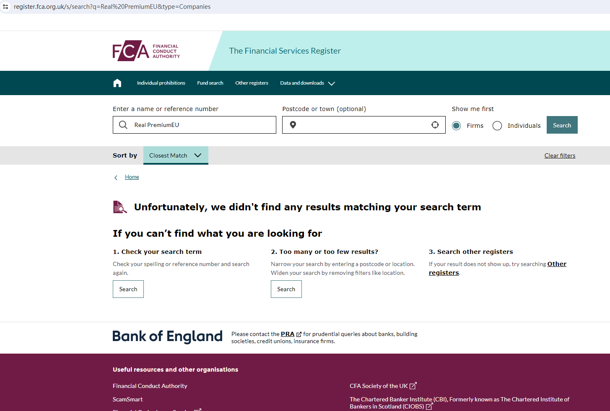Click the magnifier icon in name field

click(123, 125)
